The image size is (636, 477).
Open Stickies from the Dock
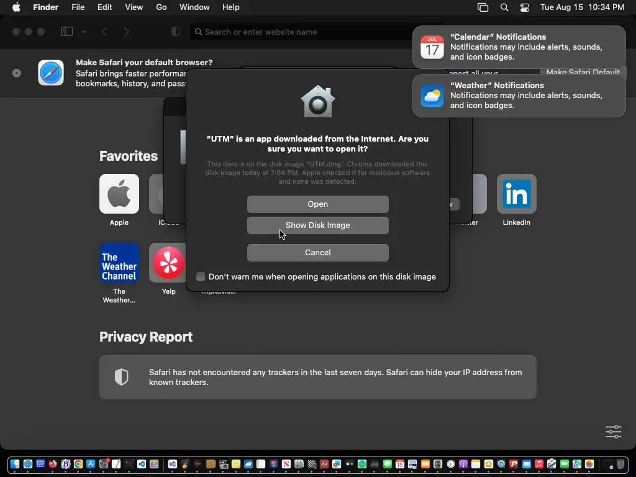pyautogui.click(x=235, y=464)
